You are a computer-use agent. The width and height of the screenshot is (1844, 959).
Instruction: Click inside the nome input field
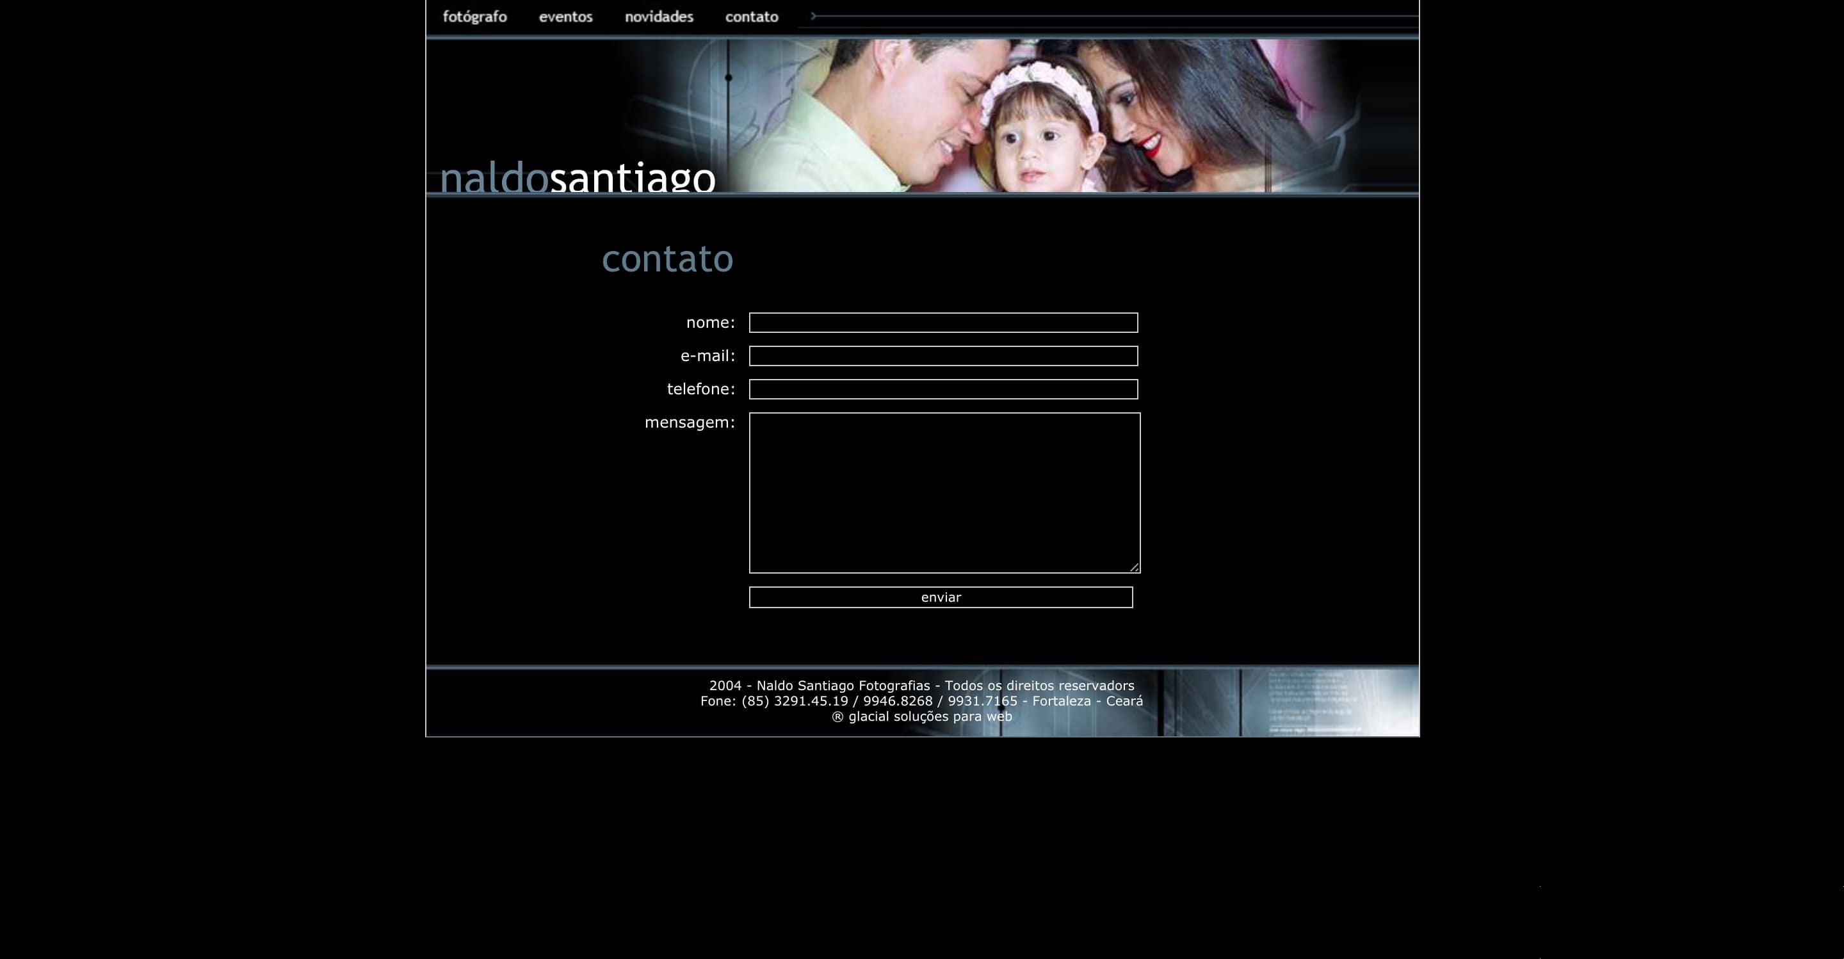pos(942,322)
